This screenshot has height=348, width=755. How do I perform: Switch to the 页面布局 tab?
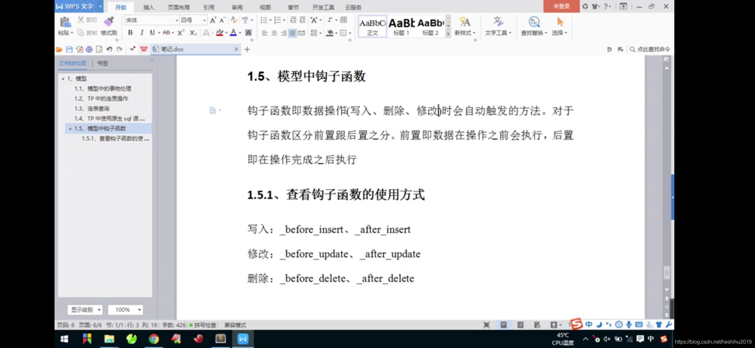pos(179,7)
